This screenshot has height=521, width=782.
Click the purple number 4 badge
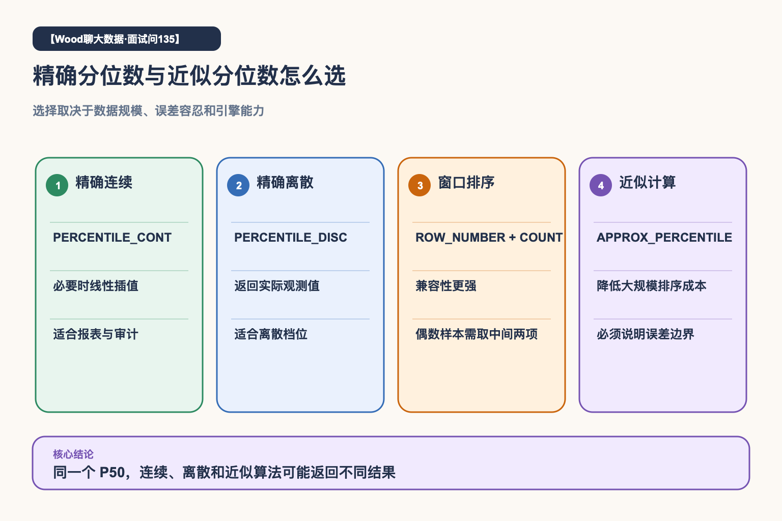click(x=601, y=185)
